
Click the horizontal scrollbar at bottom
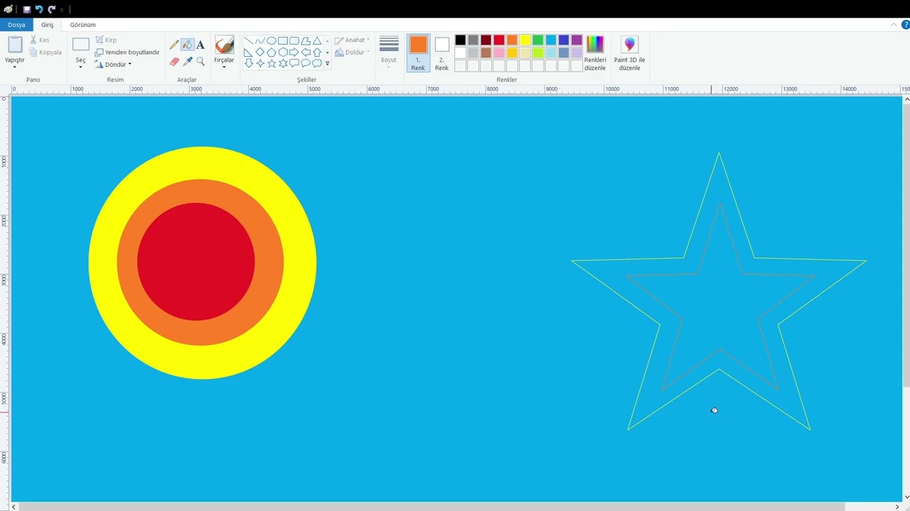455,507
